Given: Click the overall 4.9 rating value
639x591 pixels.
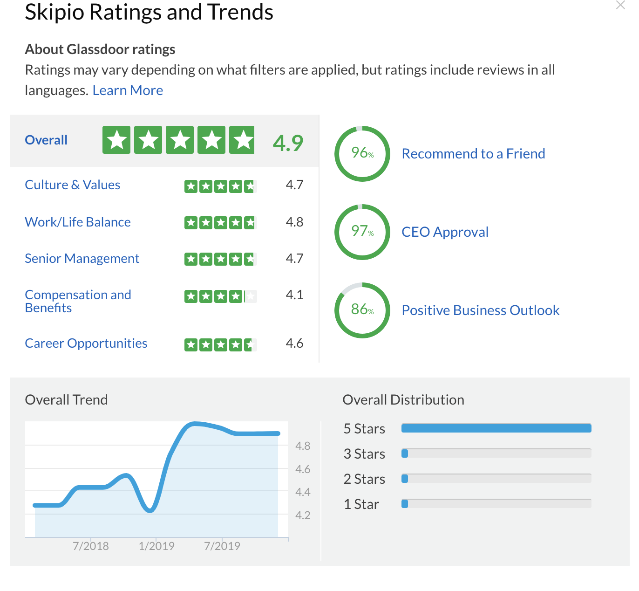Looking at the screenshot, I should click(x=288, y=143).
